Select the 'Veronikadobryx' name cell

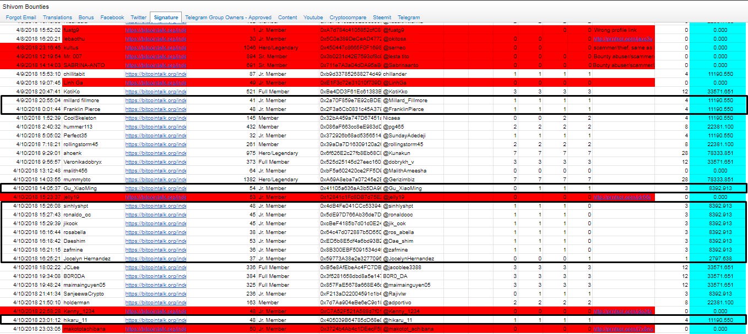click(83, 162)
